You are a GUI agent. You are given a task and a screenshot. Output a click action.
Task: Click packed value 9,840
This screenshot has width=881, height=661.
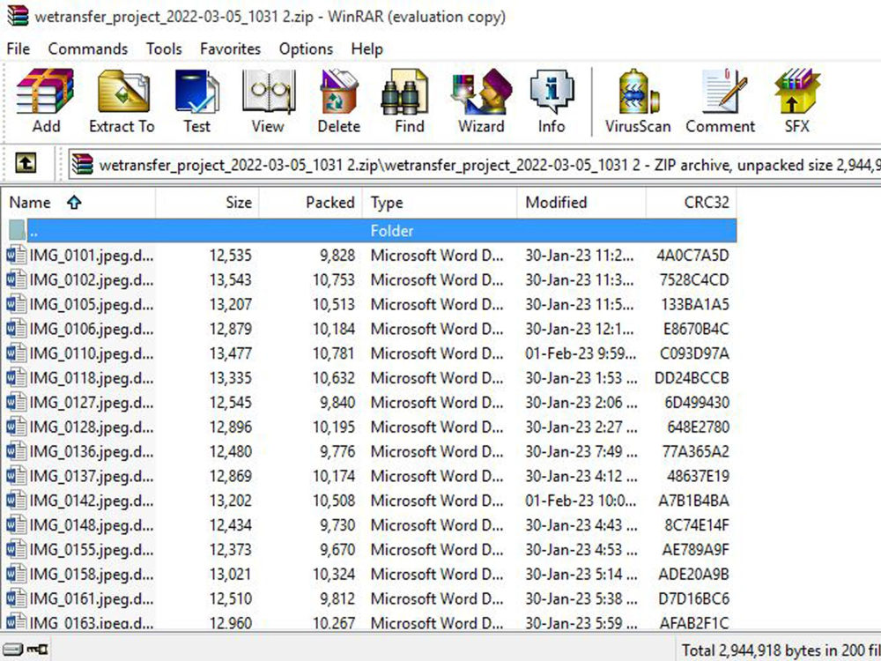pos(337,403)
